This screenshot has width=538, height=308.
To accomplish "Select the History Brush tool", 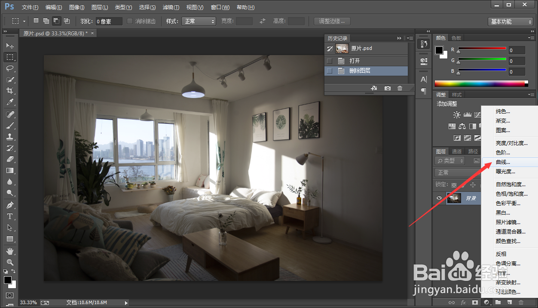I will (10, 148).
